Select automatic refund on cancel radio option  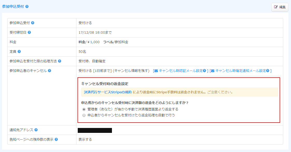(x=84, y=115)
